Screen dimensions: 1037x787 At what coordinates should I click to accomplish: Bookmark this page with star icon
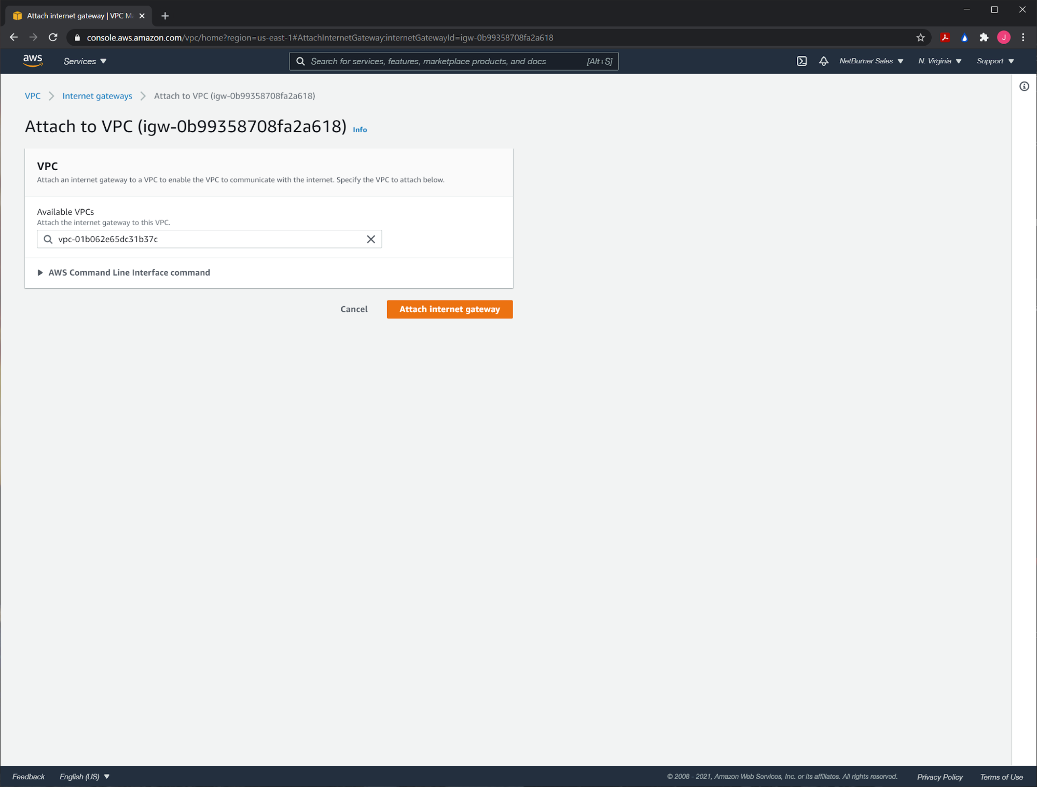[920, 37]
